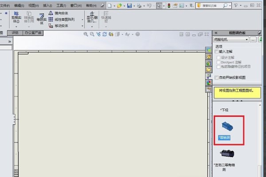
Task: Open the 窗口(W) menu
Action: pos(76,6)
